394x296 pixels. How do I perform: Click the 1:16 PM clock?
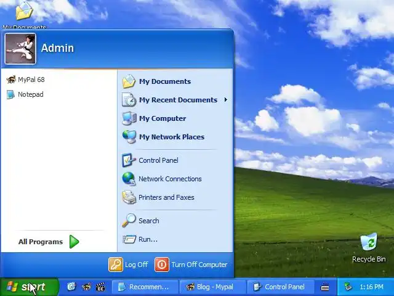tap(371, 287)
